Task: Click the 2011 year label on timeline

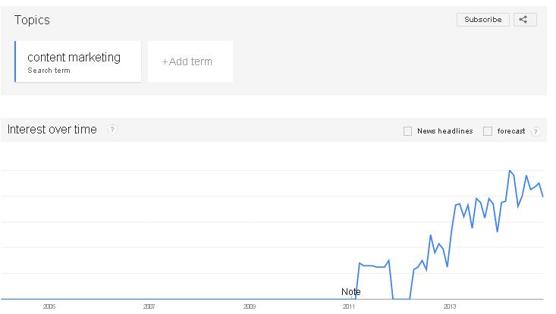Action: [x=349, y=307]
